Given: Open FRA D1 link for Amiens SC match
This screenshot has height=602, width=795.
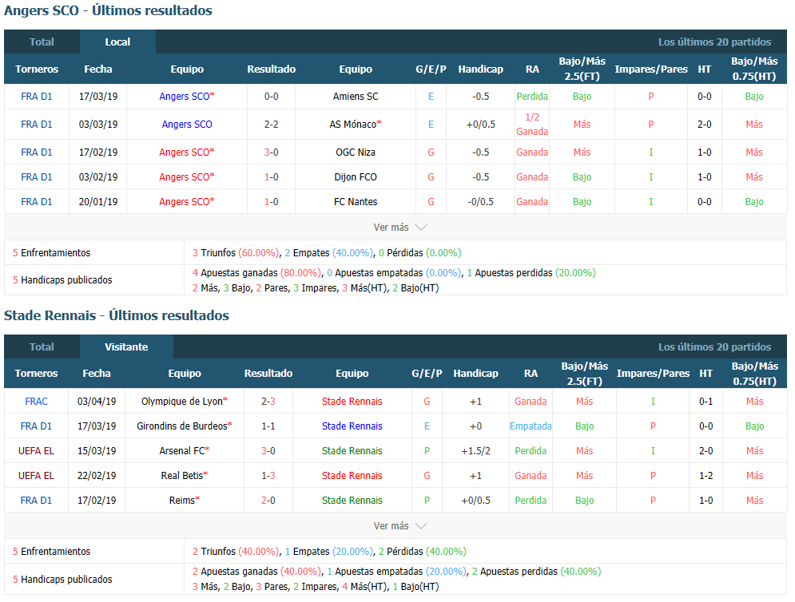Looking at the screenshot, I should pos(37,97).
